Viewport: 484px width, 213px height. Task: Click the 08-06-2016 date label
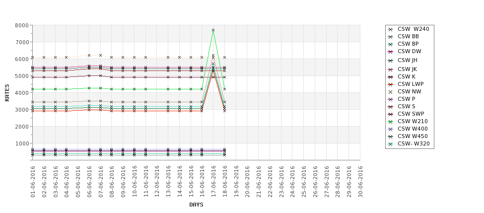pyautogui.click(x=112, y=182)
